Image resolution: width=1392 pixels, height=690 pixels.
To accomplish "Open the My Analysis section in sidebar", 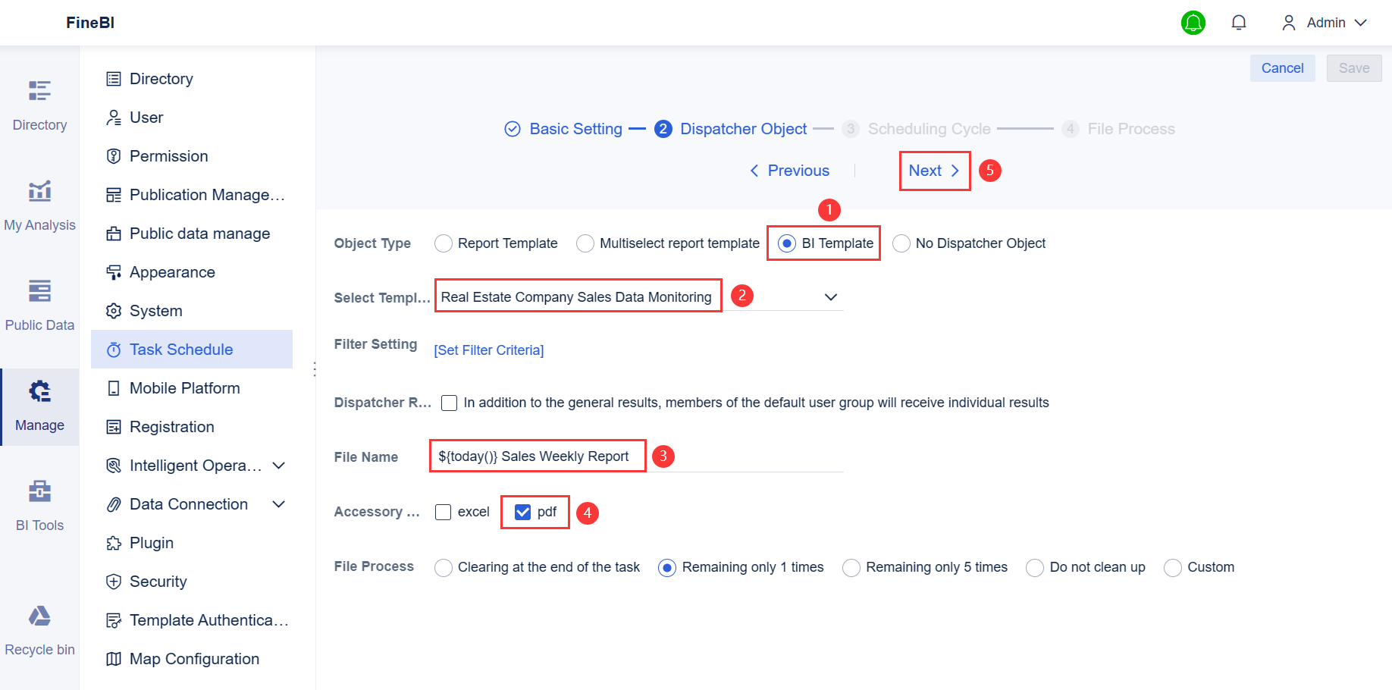I will pyautogui.click(x=39, y=203).
